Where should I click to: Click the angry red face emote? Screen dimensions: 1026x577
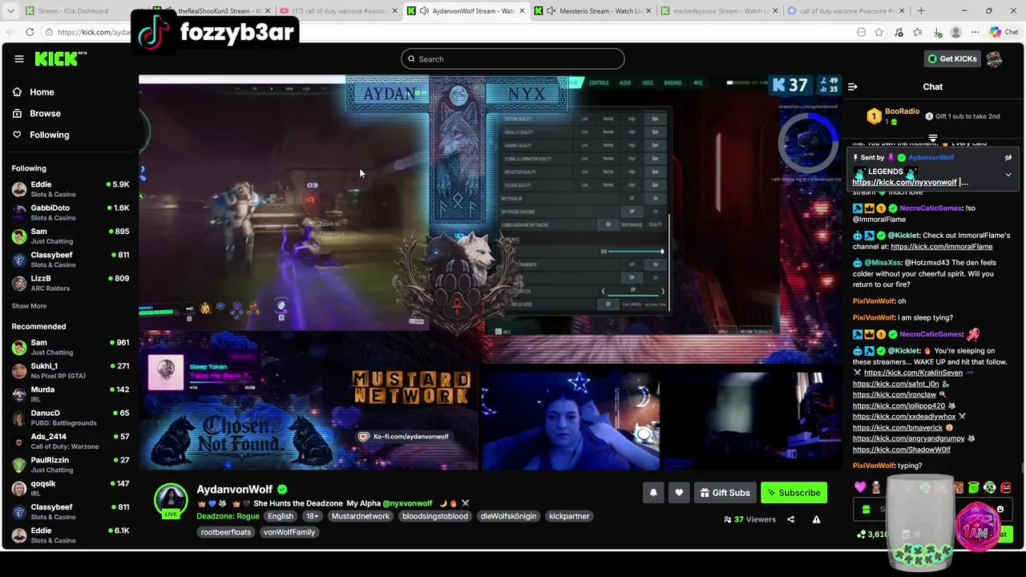1006,487
